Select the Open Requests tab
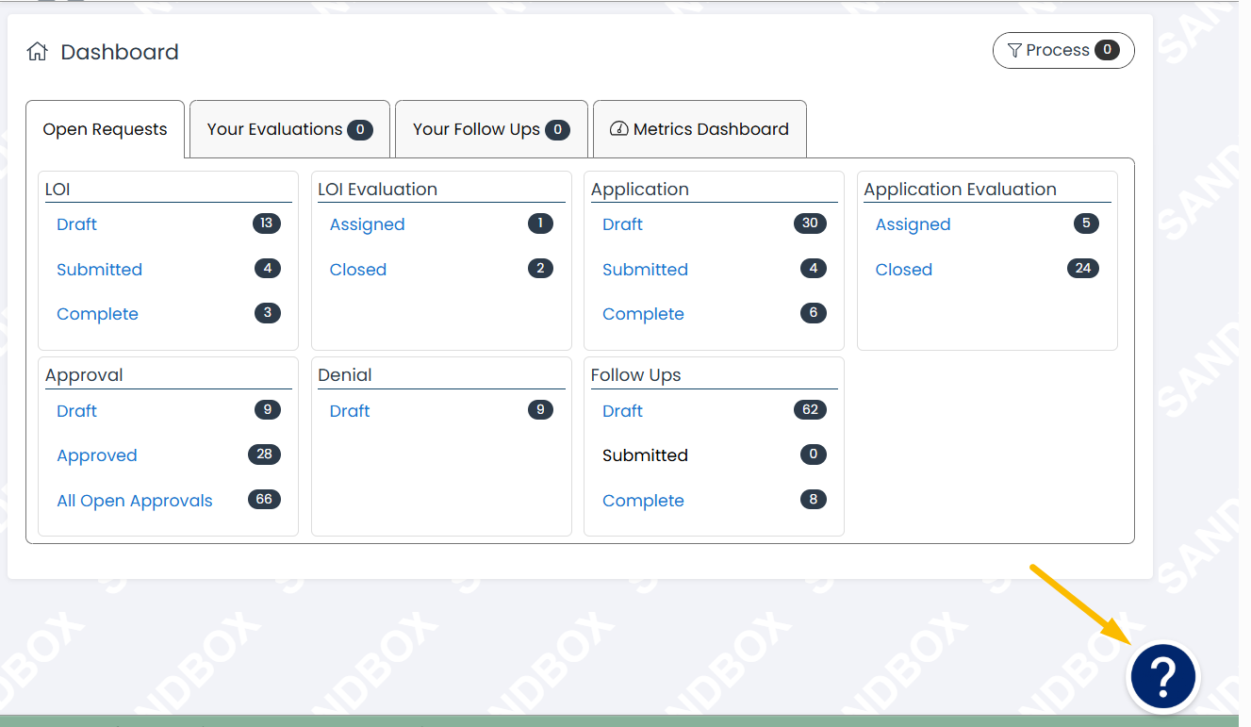The image size is (1251, 727). coord(105,129)
